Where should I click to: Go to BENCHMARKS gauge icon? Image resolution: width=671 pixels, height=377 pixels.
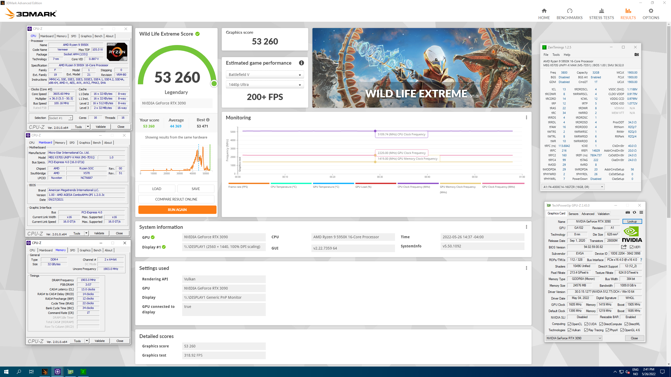pos(570,11)
